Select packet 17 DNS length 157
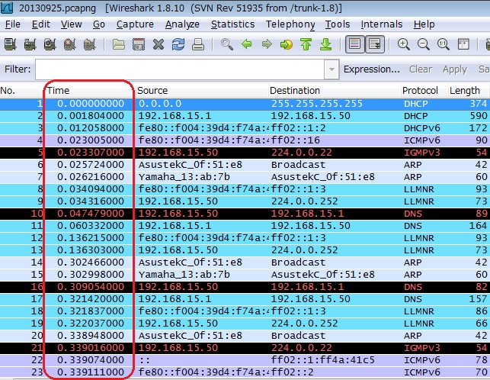The height and width of the screenshot is (380, 490). tap(245, 299)
